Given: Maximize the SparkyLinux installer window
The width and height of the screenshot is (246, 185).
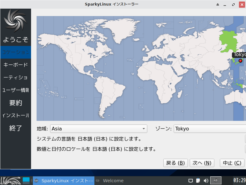Looking at the screenshot, I should 233,5.
